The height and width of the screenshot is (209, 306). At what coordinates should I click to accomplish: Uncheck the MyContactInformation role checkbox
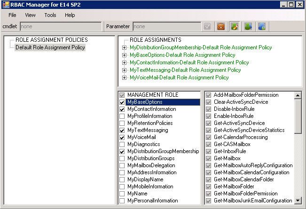122,109
